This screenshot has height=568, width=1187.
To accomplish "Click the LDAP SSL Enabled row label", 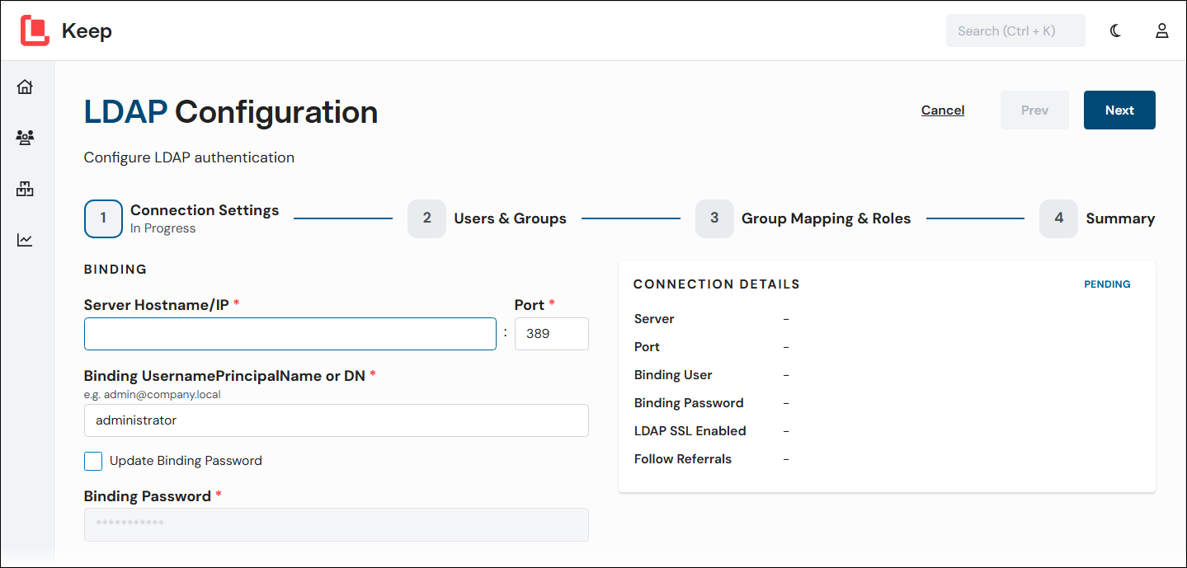I will click(x=690, y=431).
